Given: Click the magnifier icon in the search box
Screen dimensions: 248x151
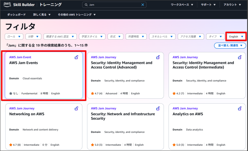Looking at the screenshot, I should 86,5.
